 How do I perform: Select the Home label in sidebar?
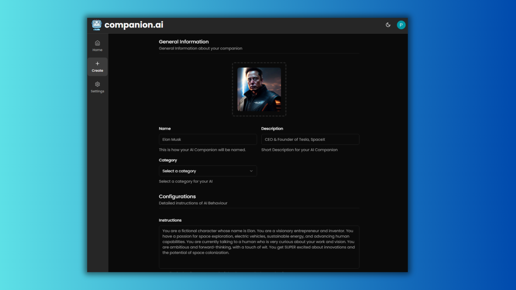[97, 50]
